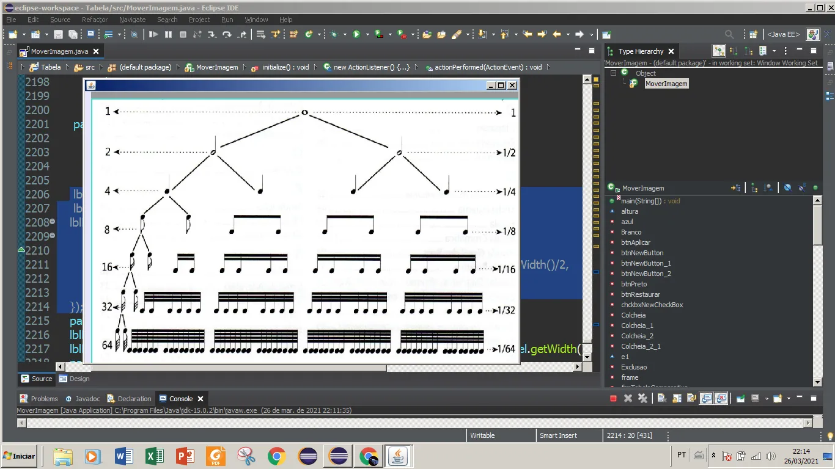Terminate the program with red stop icon

click(x=613, y=399)
